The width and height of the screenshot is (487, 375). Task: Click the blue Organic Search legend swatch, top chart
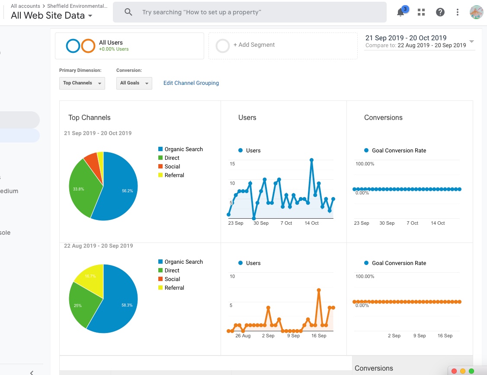pyautogui.click(x=160, y=149)
